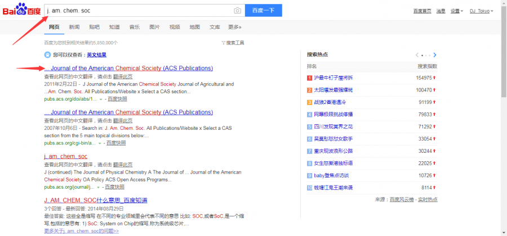This screenshot has width=507, height=236.
Task: Expand dropdown arrow beside pubs.acs.org/journal URL
Action: [x=98, y=187]
